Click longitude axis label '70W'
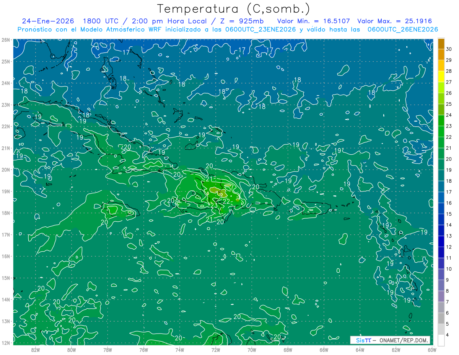The height and width of the screenshot is (355, 459). [252, 350]
